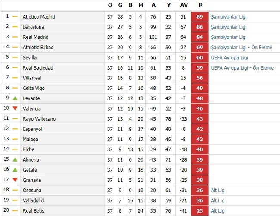
Task: Click the UEFA Avrupa Ligi - Ön Eleme link
Action: (242, 68)
